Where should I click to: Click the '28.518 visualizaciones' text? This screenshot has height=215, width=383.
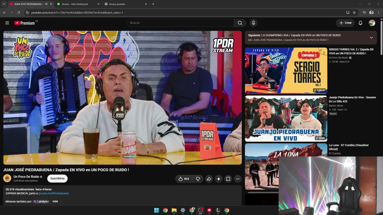(20, 189)
